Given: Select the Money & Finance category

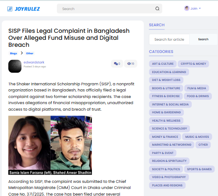Looking at the screenshot, I should [165, 137].
